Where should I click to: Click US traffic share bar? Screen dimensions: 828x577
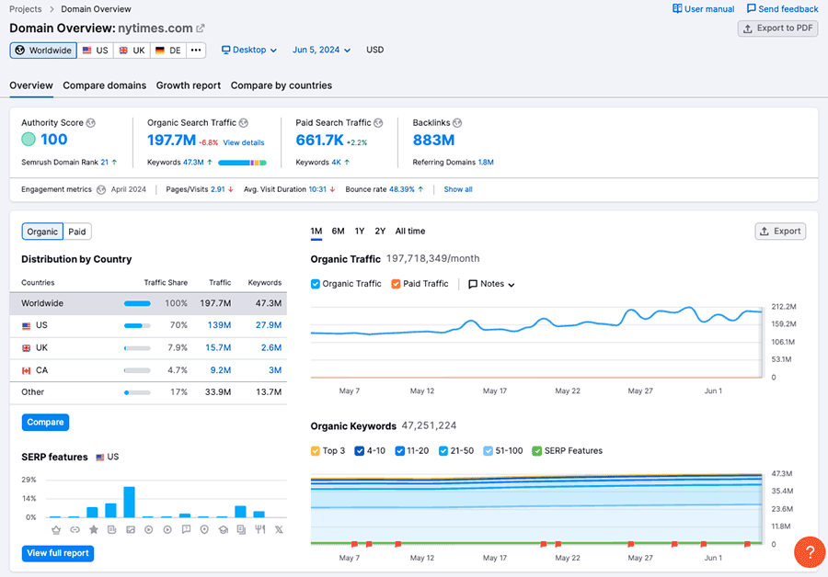(137, 326)
